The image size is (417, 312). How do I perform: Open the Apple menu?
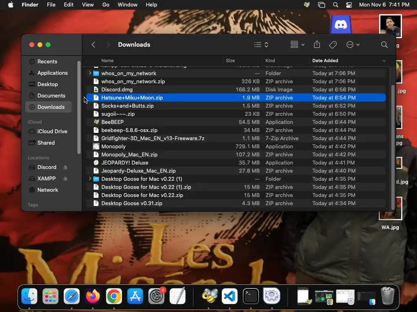coord(11,5)
